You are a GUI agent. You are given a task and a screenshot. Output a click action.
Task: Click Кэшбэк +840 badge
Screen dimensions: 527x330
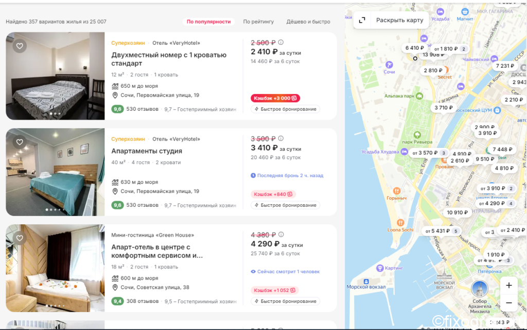tap(273, 195)
